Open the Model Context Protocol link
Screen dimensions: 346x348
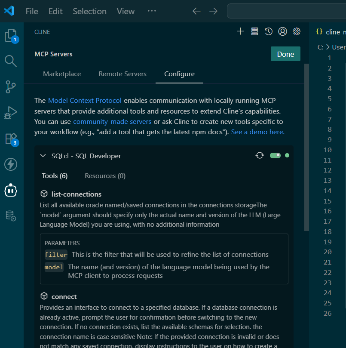coord(84,100)
